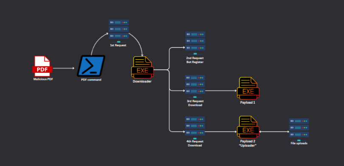
Task: Select the PowerShell PDF command icon
Action: tap(91, 66)
